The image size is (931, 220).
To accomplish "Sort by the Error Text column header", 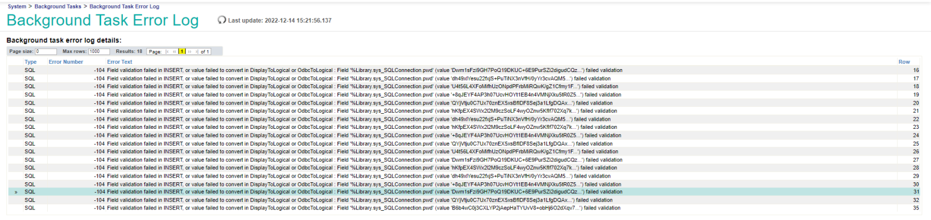I will pos(119,62).
